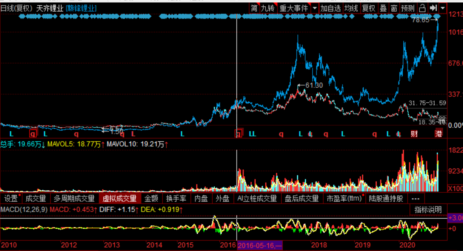Click the 赣锋锂业 overlay stock label
Viewport: 463px width, 251px height.
tap(81, 8)
